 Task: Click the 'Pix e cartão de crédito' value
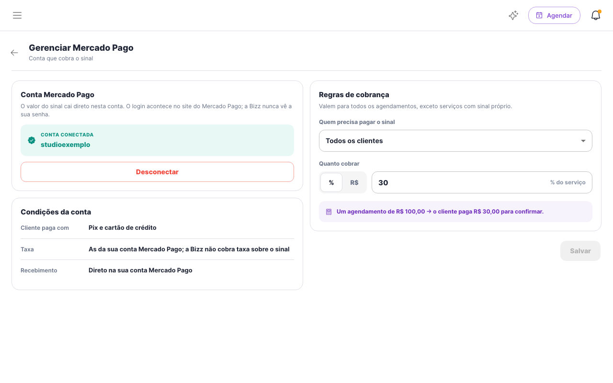point(123,227)
